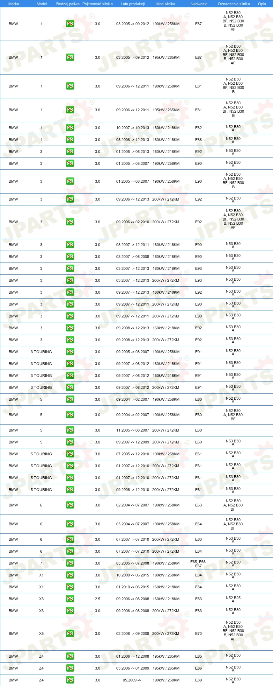Select production years 03.2005 -> 07.2008

coord(133,563)
